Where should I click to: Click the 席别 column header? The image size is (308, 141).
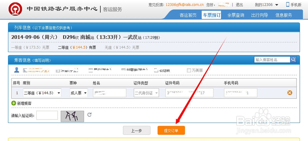(x=26, y=83)
